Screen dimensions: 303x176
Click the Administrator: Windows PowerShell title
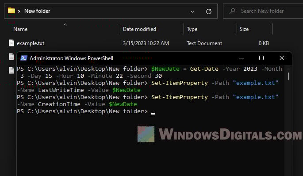pos(71,58)
